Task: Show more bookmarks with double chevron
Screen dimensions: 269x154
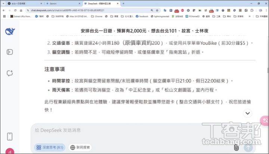Action: point(250,16)
